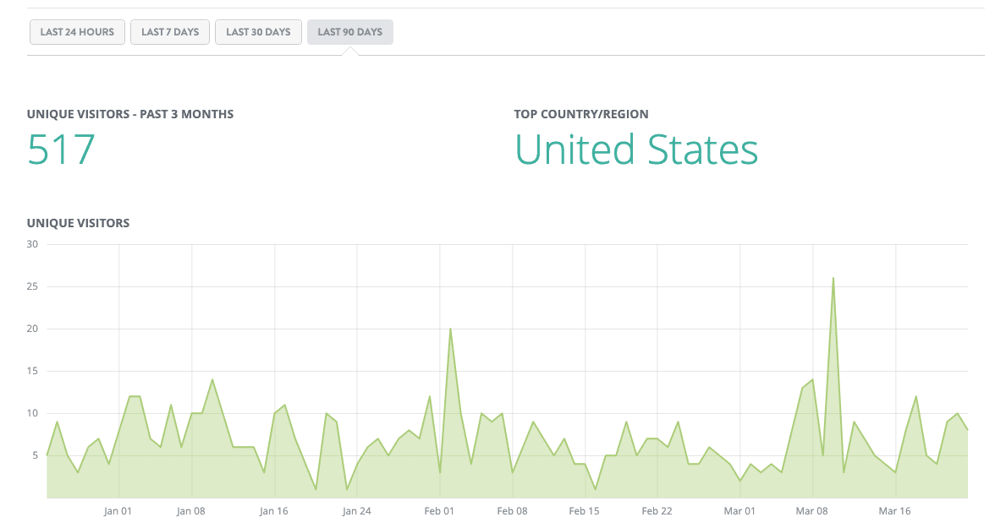995x528 pixels.
Task: Click the Mar 16 axis label
Action: [894, 510]
